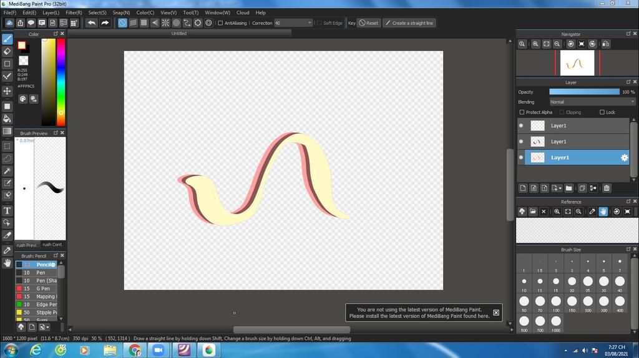The height and width of the screenshot is (358, 639).
Task: Select the Eraser tool
Action: click(x=7, y=51)
